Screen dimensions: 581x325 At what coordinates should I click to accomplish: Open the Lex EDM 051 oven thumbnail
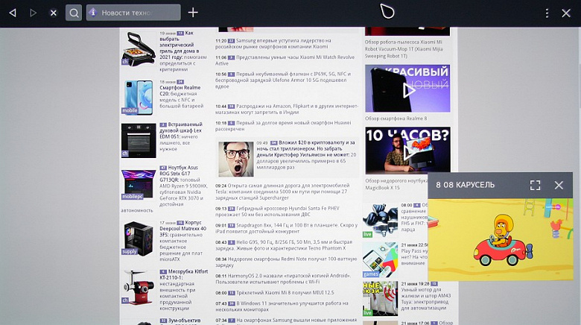pyautogui.click(x=139, y=141)
